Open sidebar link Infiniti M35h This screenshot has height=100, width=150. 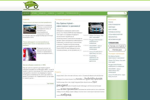tap(114, 70)
